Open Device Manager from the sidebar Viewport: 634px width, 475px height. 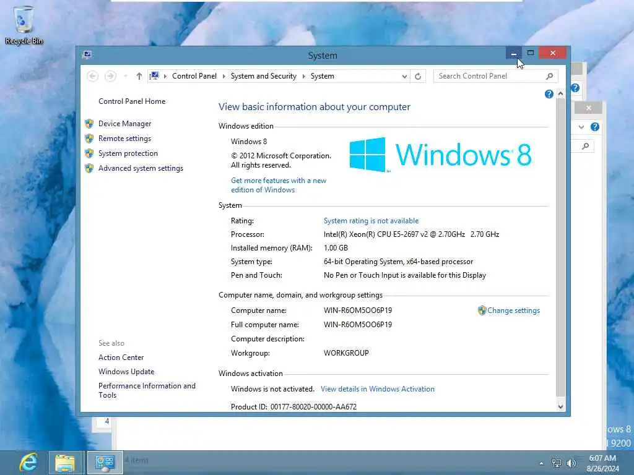tap(124, 124)
